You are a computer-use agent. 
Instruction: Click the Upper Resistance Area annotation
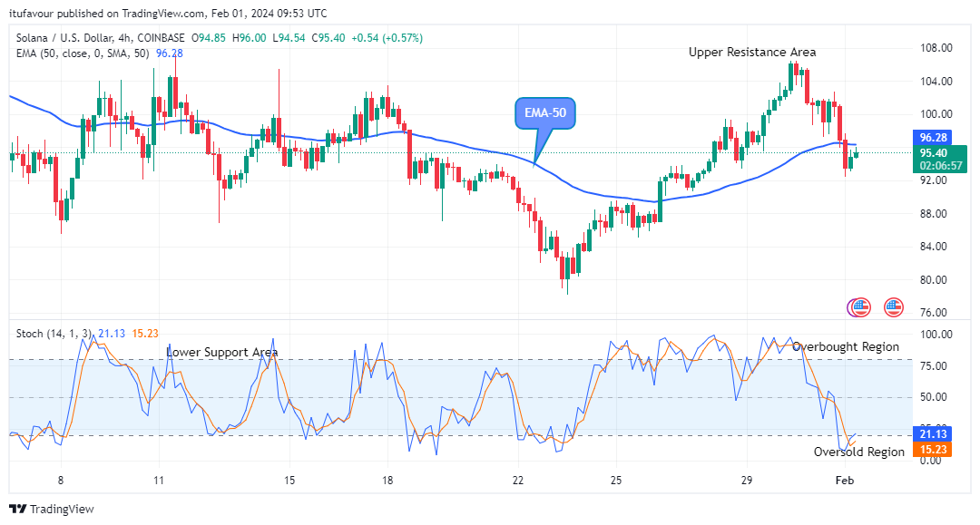(752, 53)
